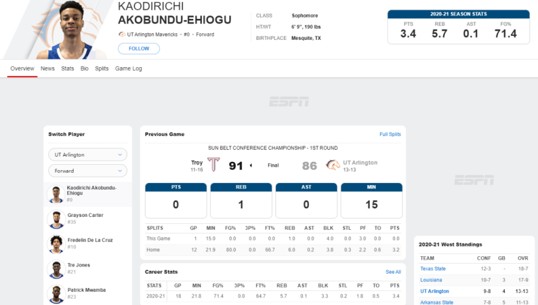
Task: Switch to the Game Log tab
Action: 129,68
